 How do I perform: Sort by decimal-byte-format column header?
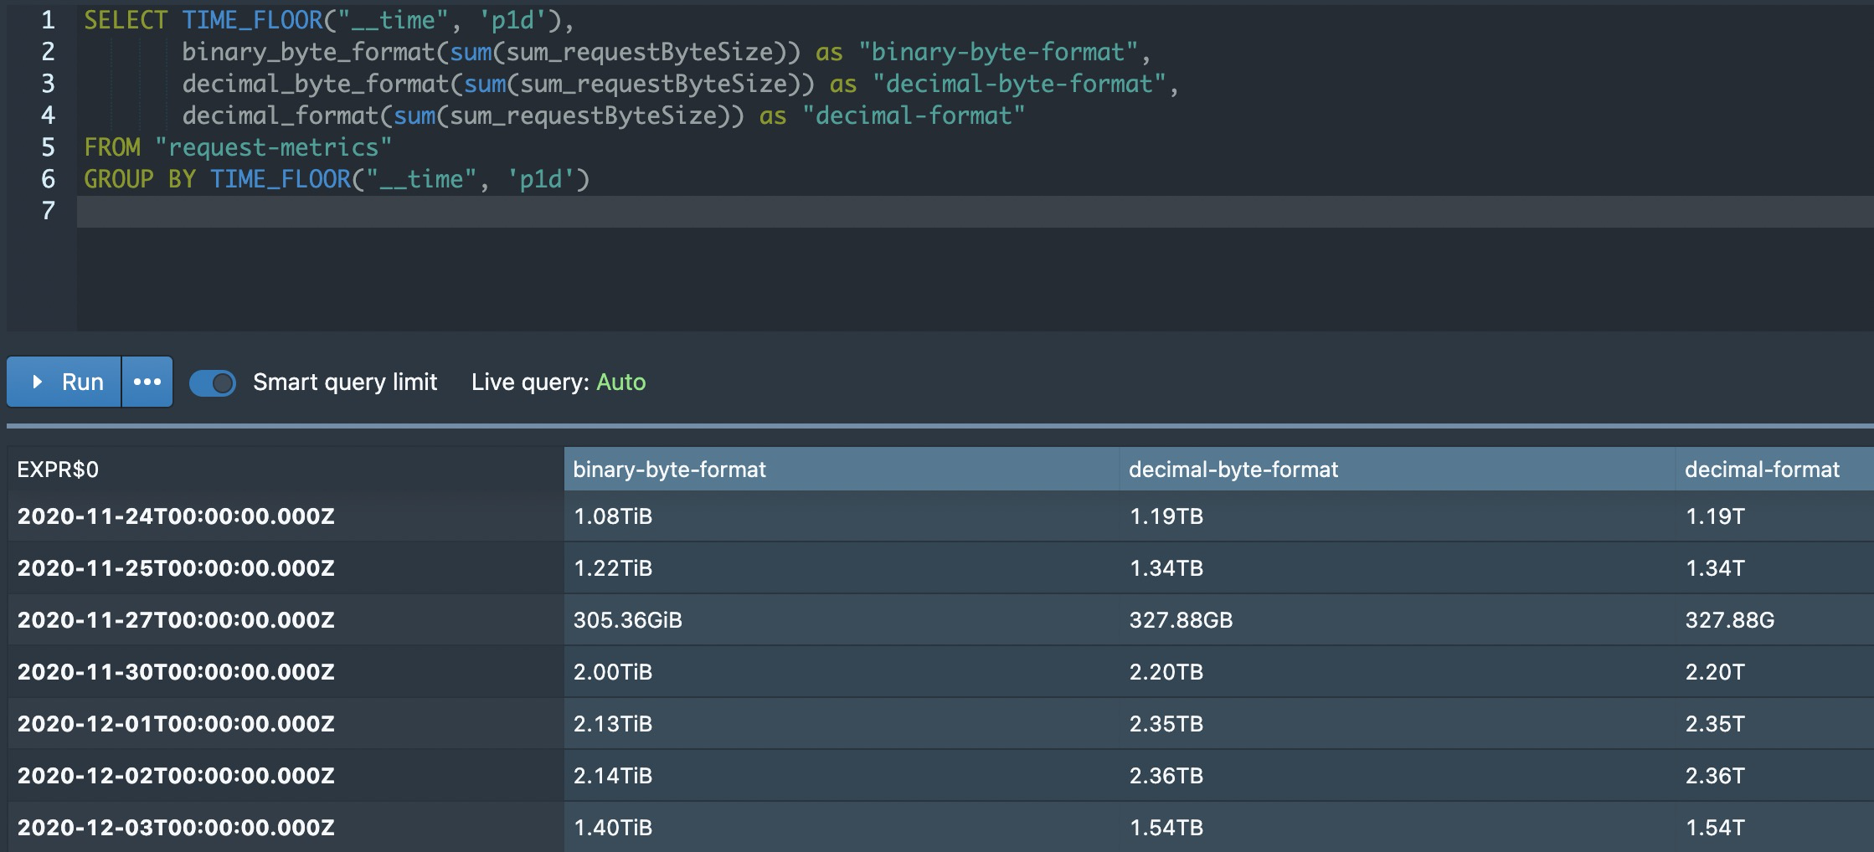1398,469
